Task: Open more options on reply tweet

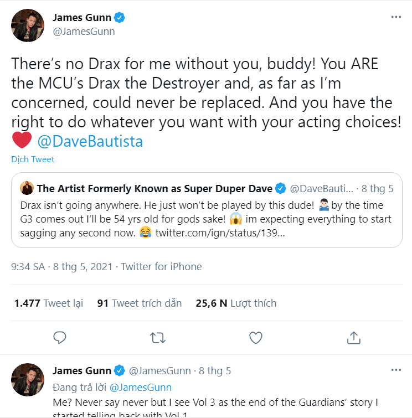Action: [396, 370]
